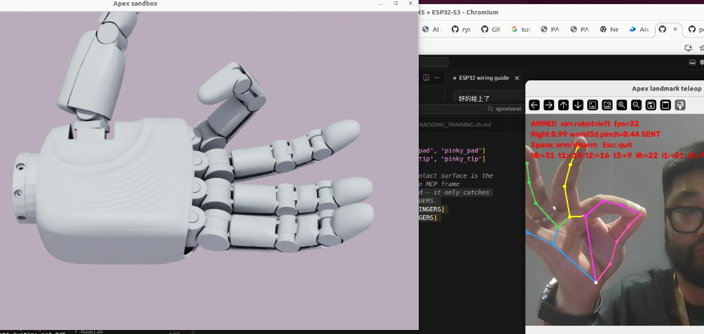Switch to the Google 'sur' browser tab
The height and width of the screenshot is (334, 704).
coord(520,29)
